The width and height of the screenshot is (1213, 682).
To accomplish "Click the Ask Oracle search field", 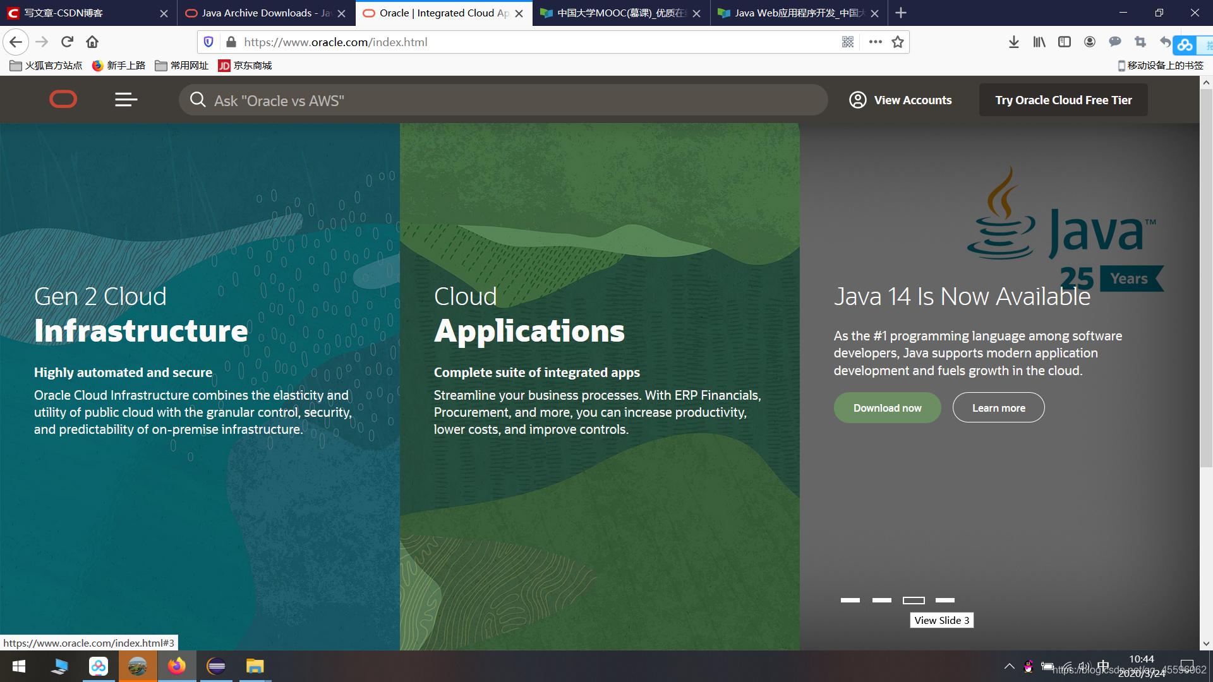I will [503, 100].
